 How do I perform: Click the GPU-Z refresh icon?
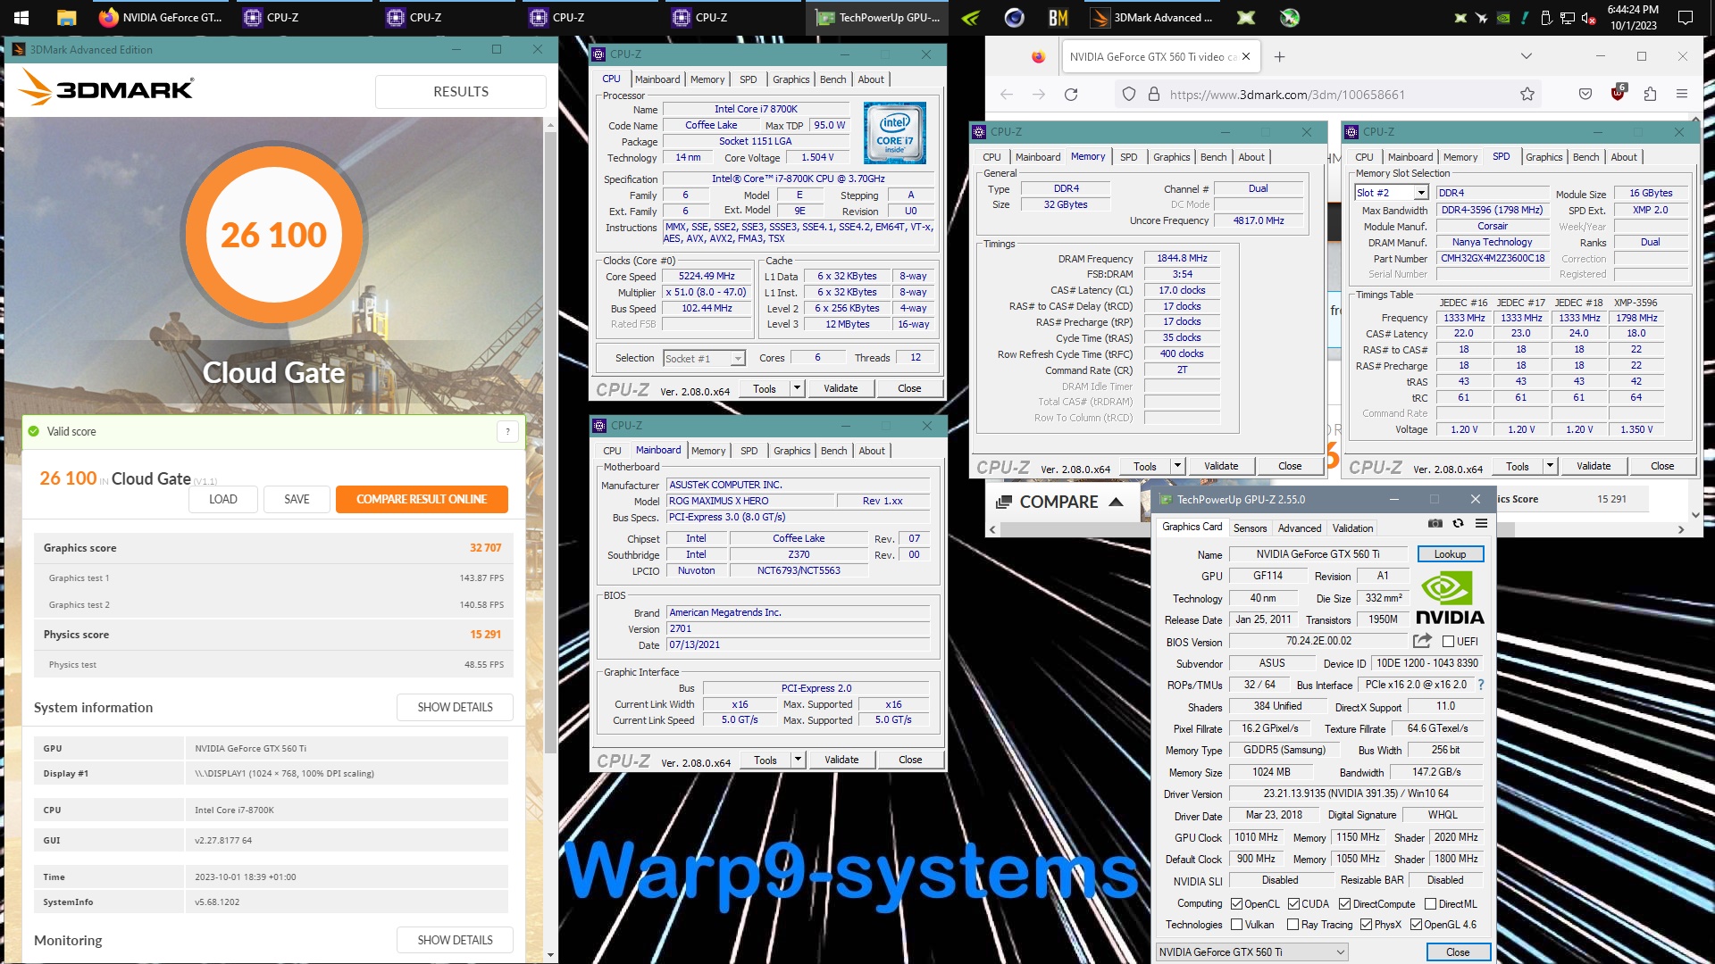1458,524
